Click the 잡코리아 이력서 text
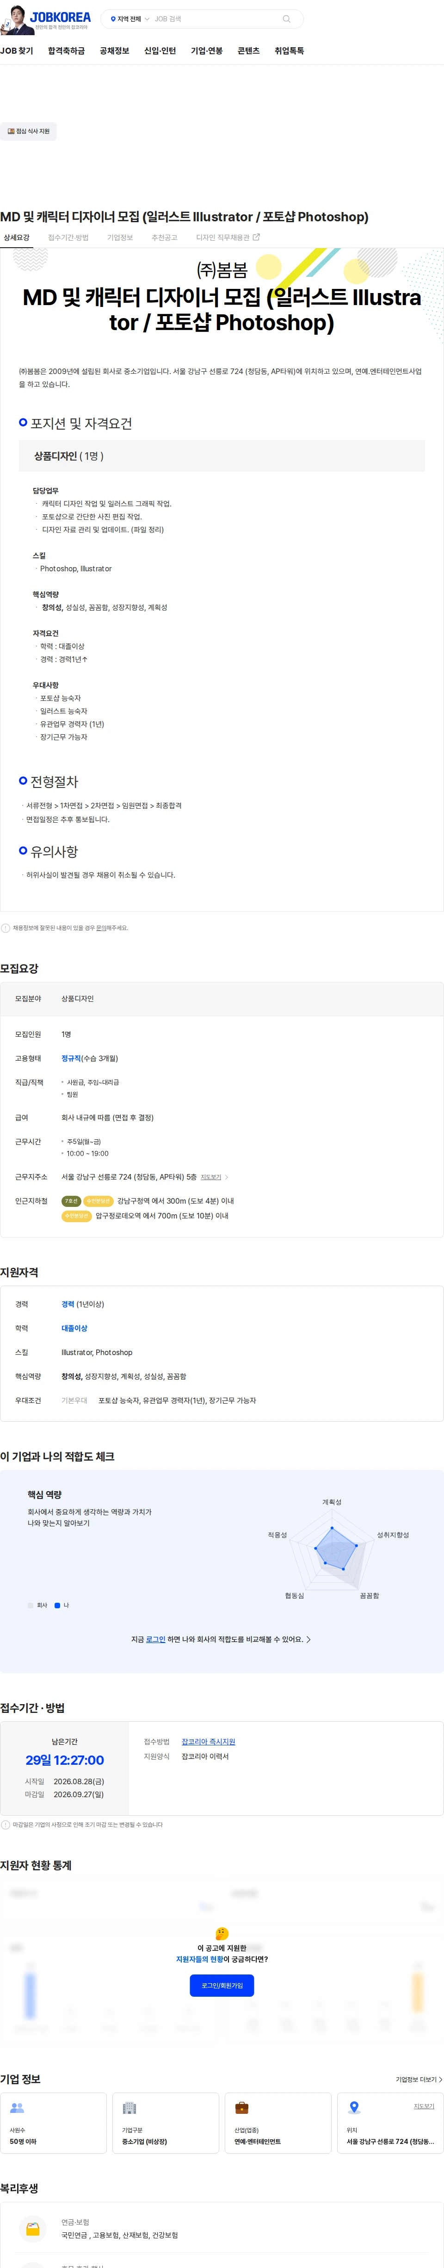The height and width of the screenshot is (2268, 444). pyautogui.click(x=205, y=1756)
